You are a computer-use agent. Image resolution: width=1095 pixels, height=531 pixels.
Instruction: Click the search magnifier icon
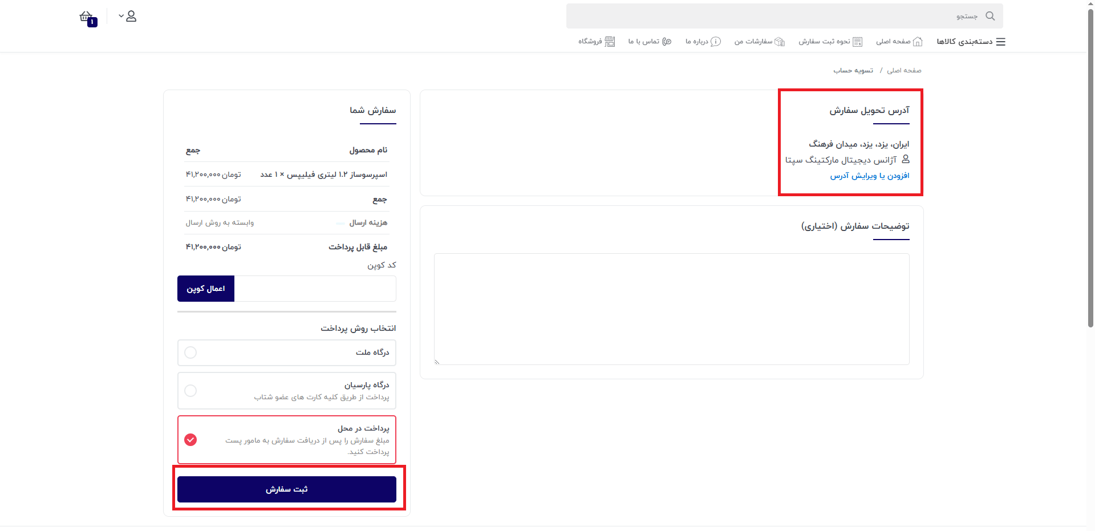pyautogui.click(x=990, y=16)
